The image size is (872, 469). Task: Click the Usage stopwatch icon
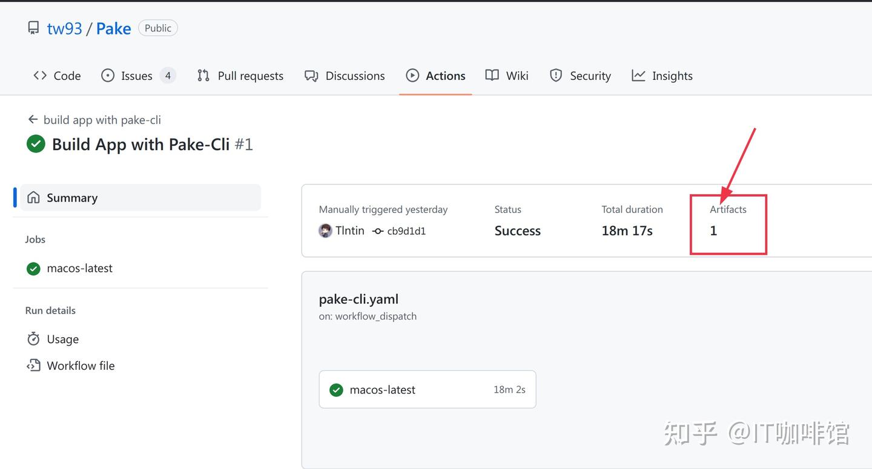point(33,339)
